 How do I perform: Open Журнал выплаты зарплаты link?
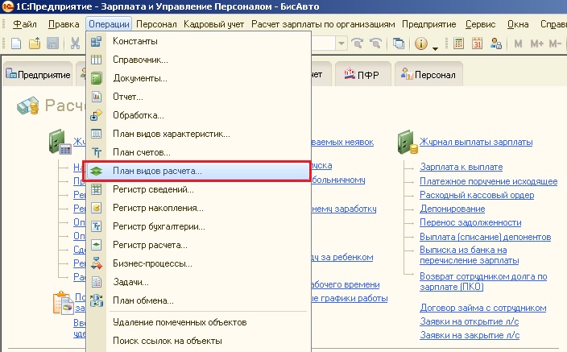(x=476, y=142)
